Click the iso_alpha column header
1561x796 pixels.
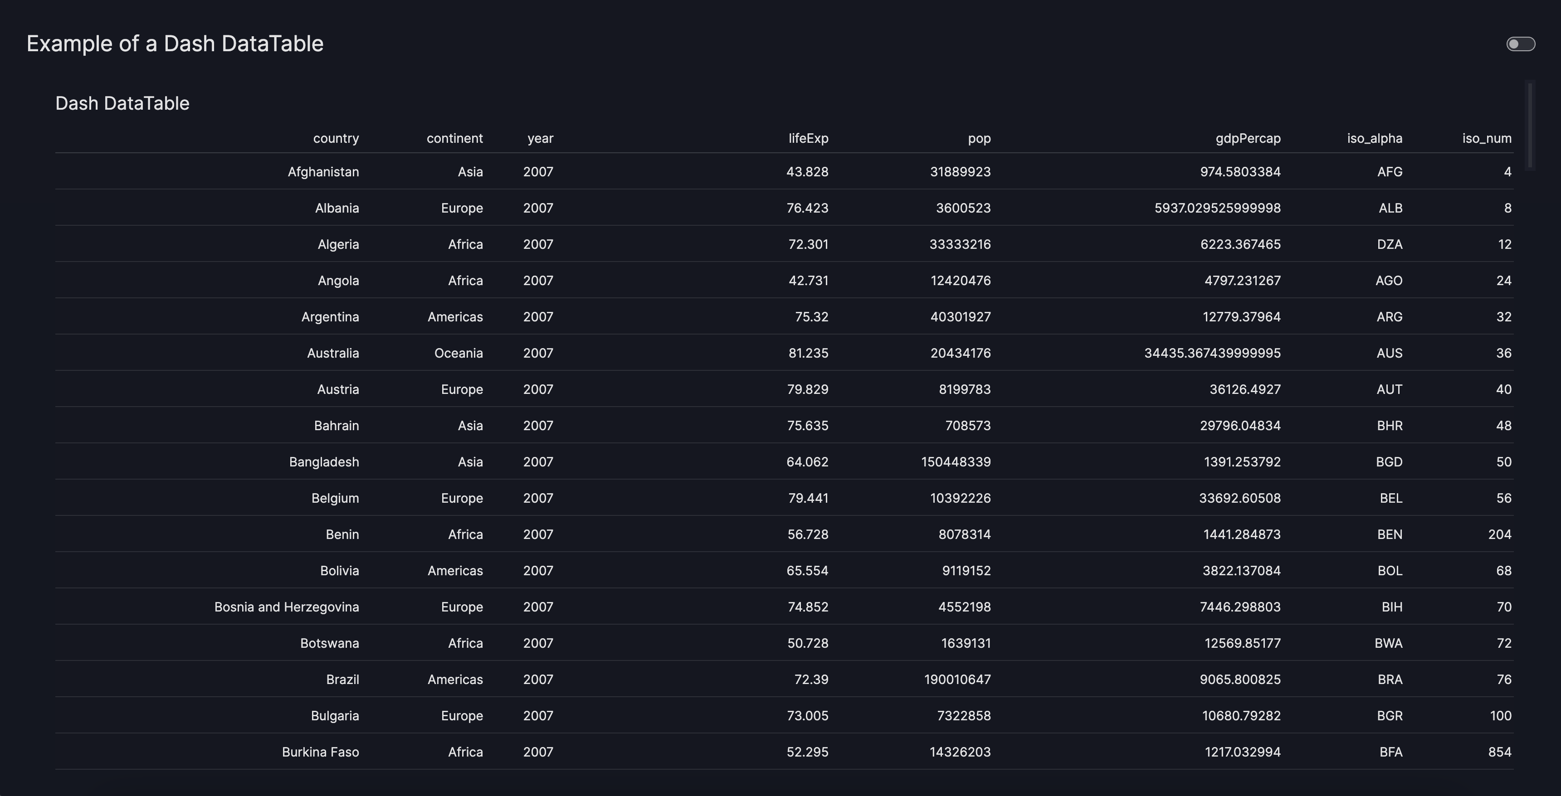pyautogui.click(x=1374, y=138)
